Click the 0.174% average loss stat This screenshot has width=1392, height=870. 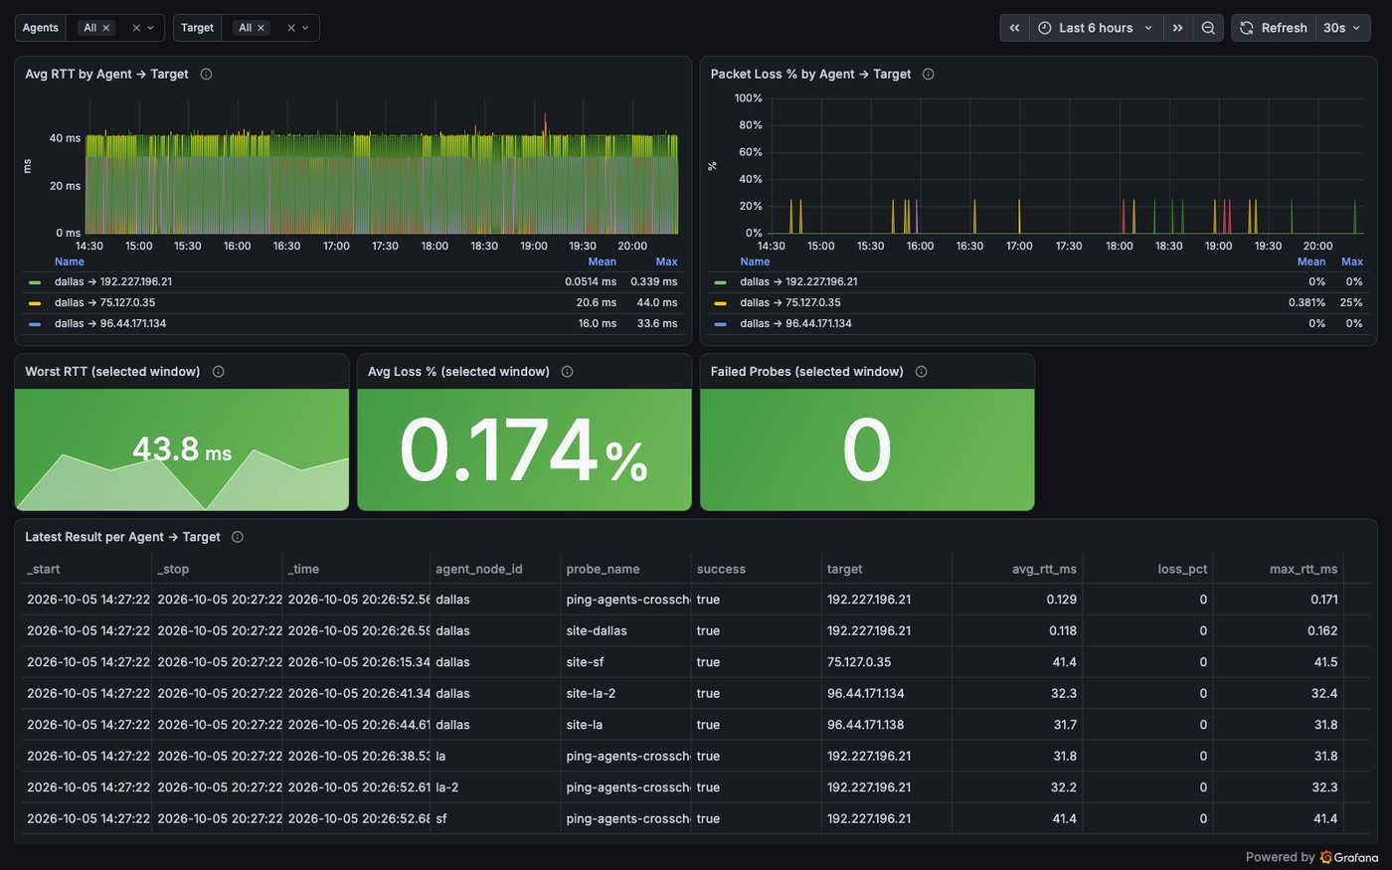coord(524,450)
